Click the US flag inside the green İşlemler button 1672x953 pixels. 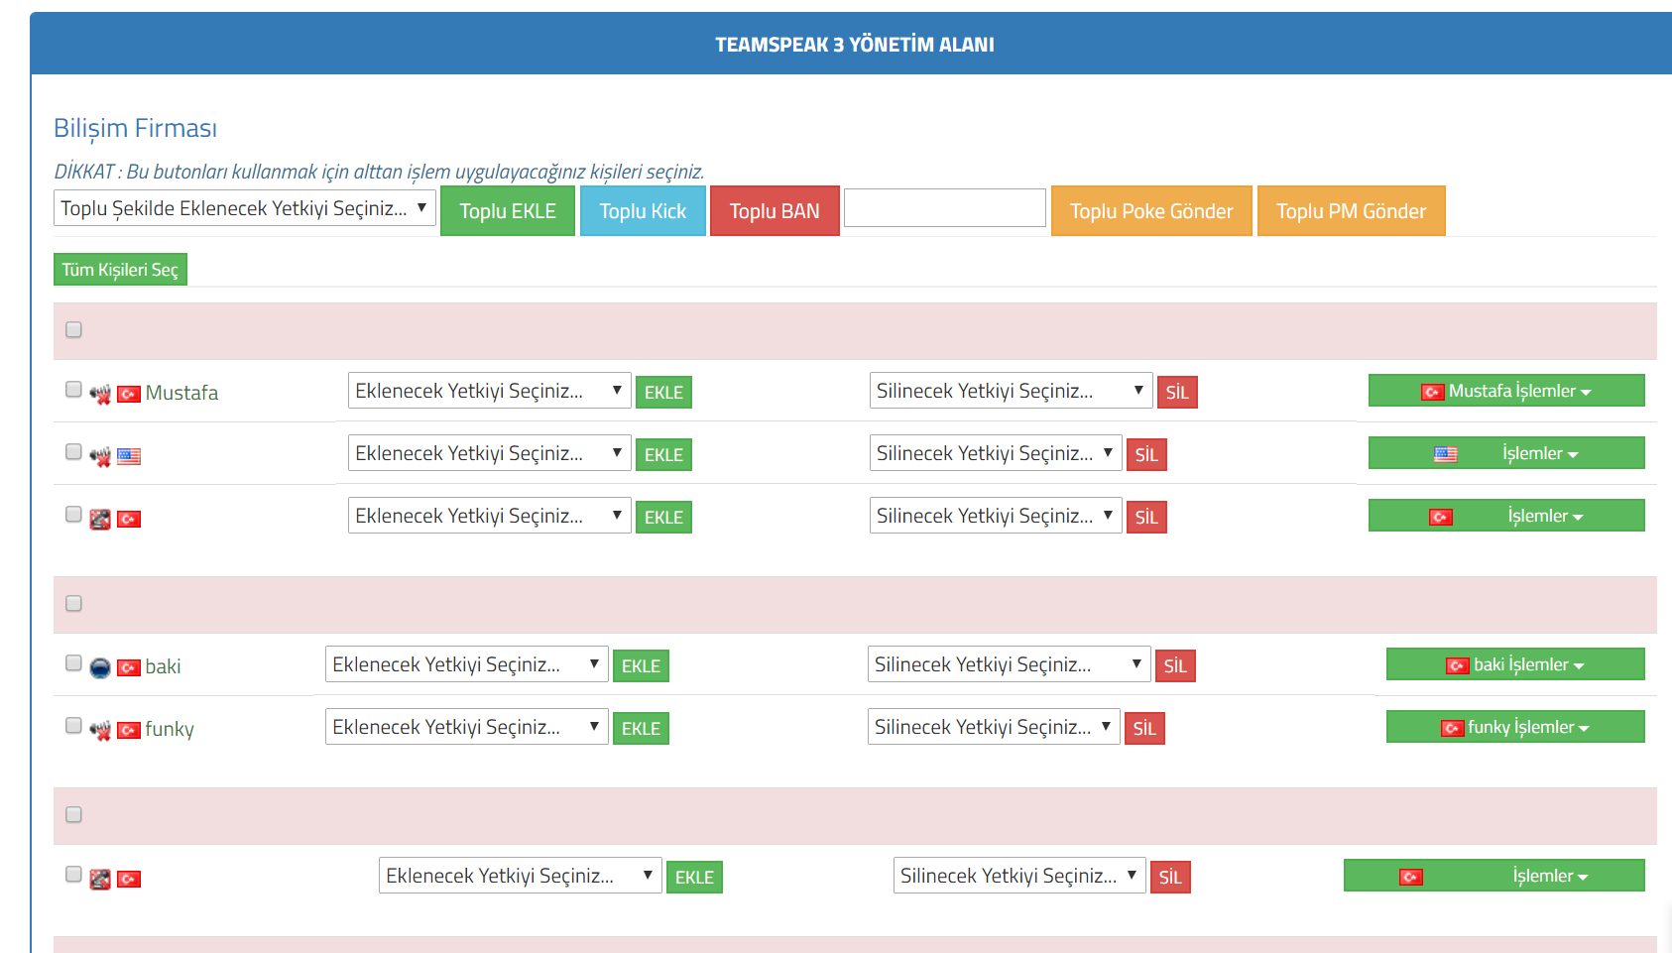pos(1446,454)
